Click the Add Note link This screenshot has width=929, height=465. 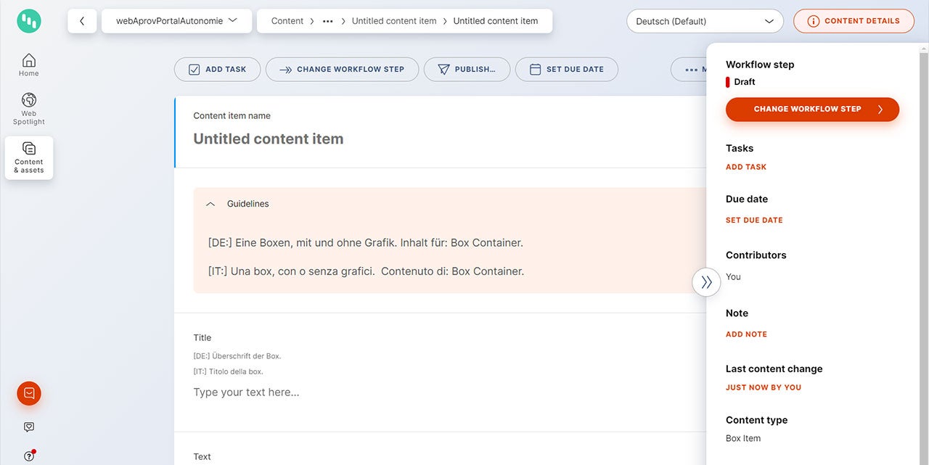click(746, 334)
